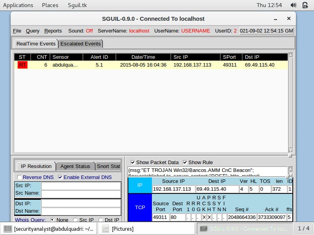This screenshot has height=235, width=314.
Task: Sort by the Date/Time column header
Action: 143,57
